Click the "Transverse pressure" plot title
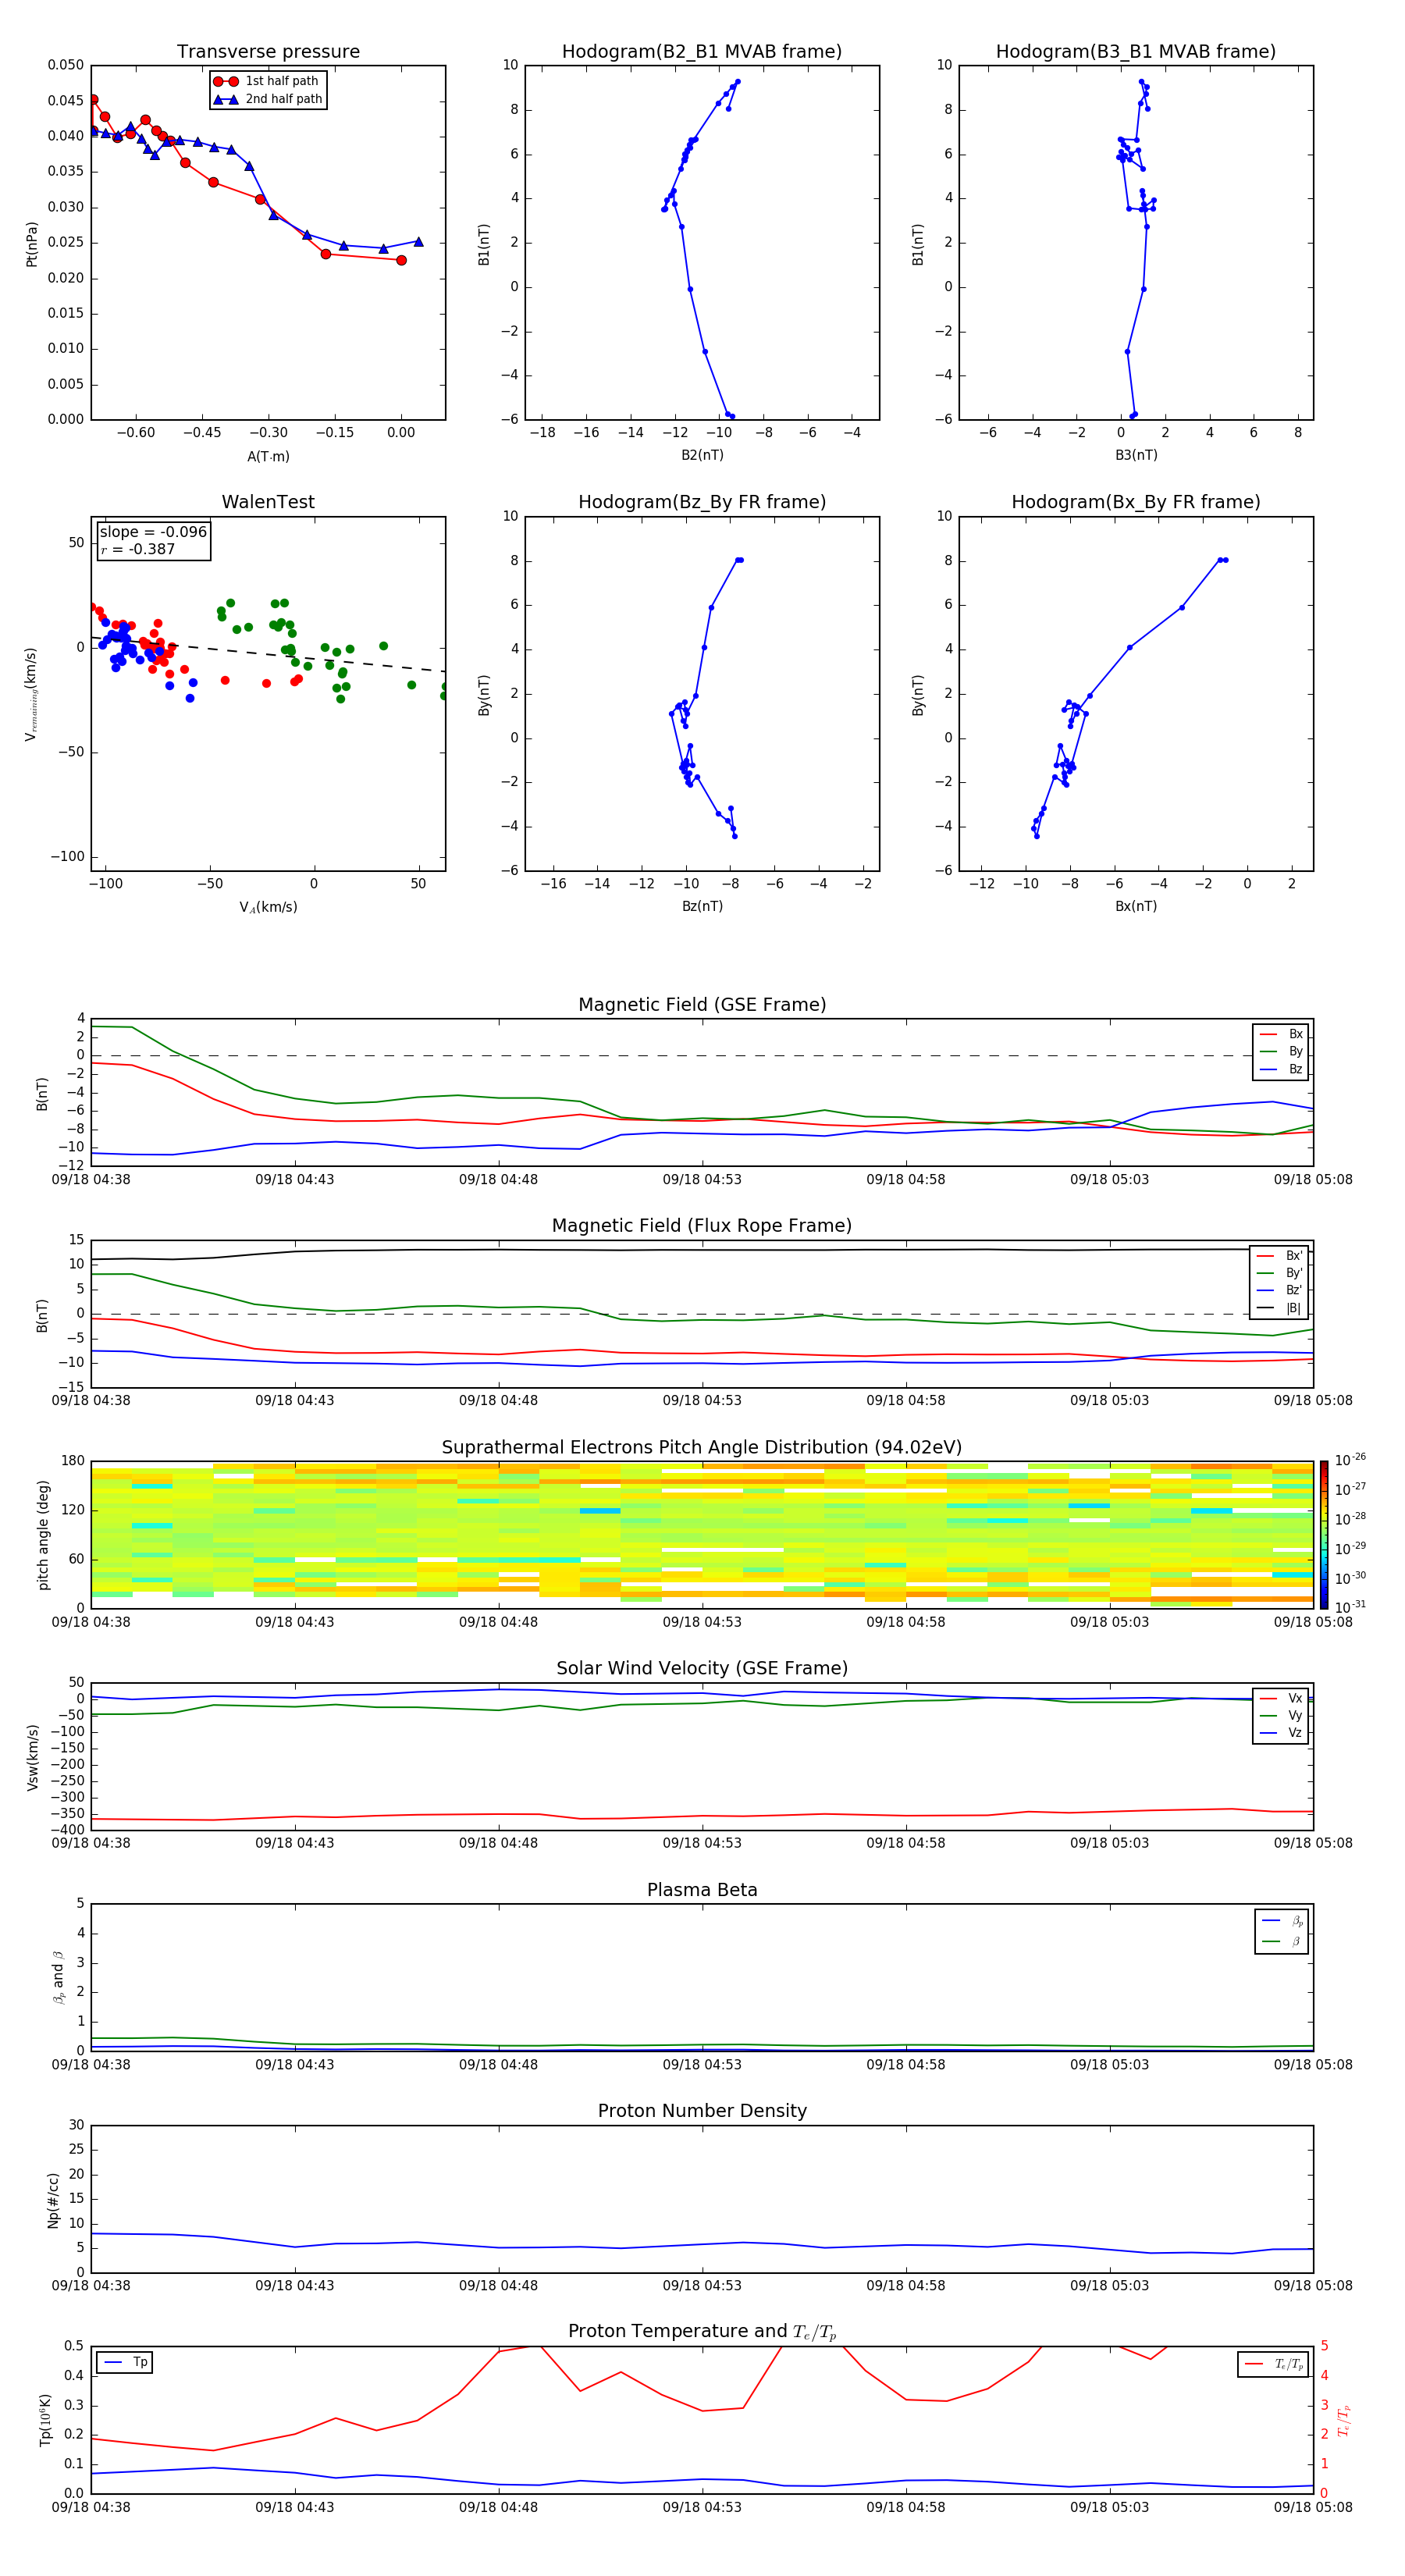Image resolution: width=1405 pixels, height=2576 pixels. [x=268, y=51]
